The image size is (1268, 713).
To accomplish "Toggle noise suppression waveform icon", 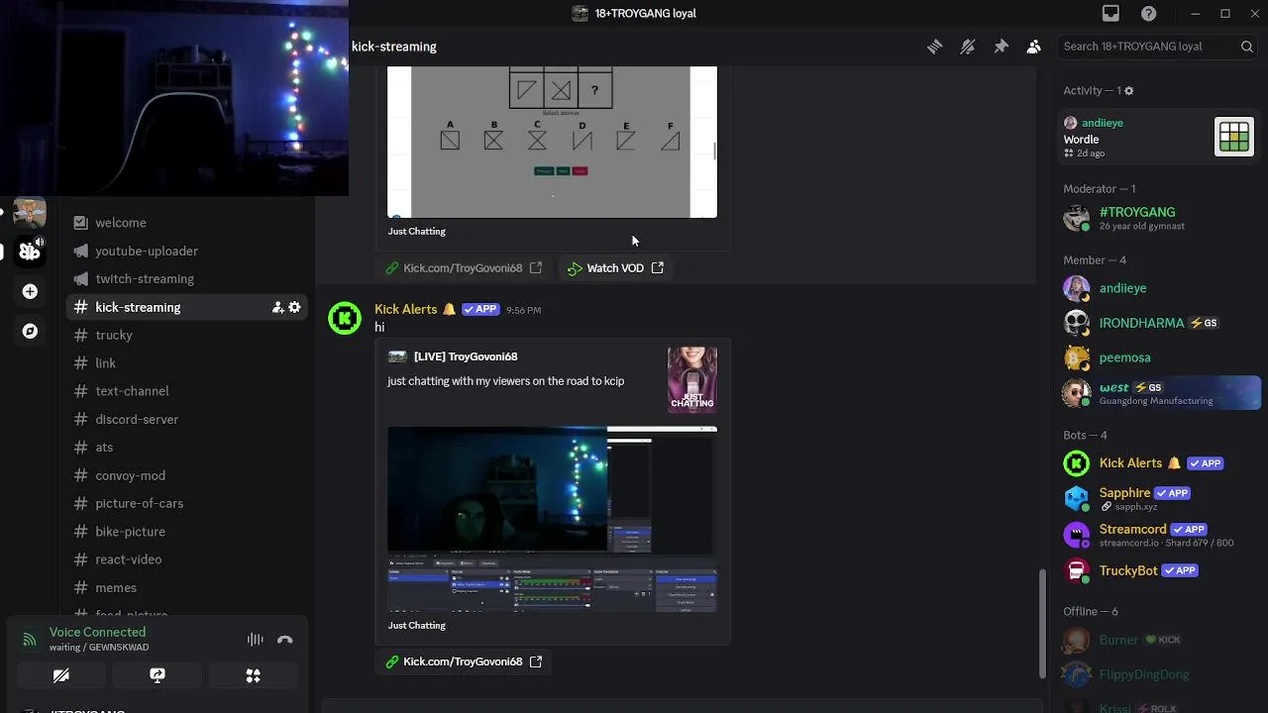I will click(x=255, y=640).
